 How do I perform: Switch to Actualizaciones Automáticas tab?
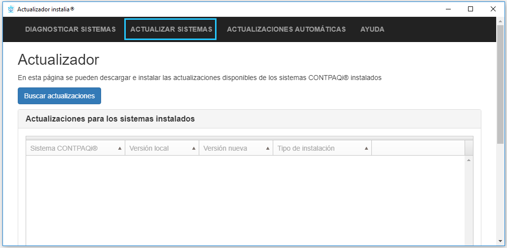[286, 29]
